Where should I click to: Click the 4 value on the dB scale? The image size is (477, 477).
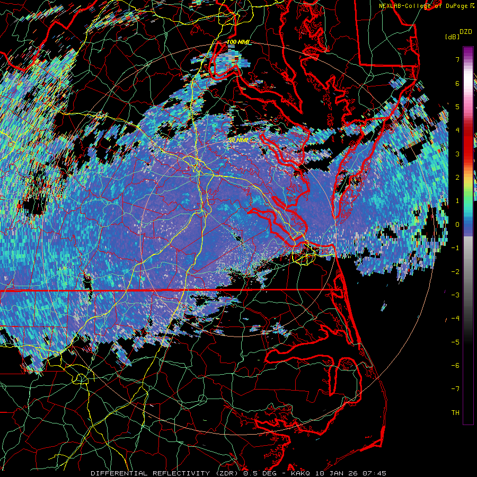[x=457, y=130]
